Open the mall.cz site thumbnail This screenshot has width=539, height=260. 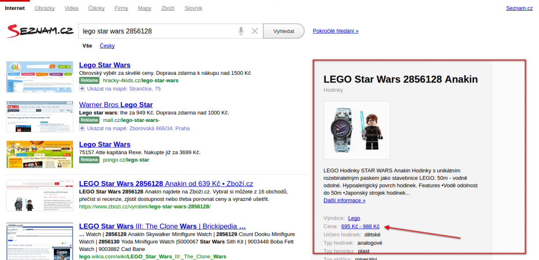[40, 117]
